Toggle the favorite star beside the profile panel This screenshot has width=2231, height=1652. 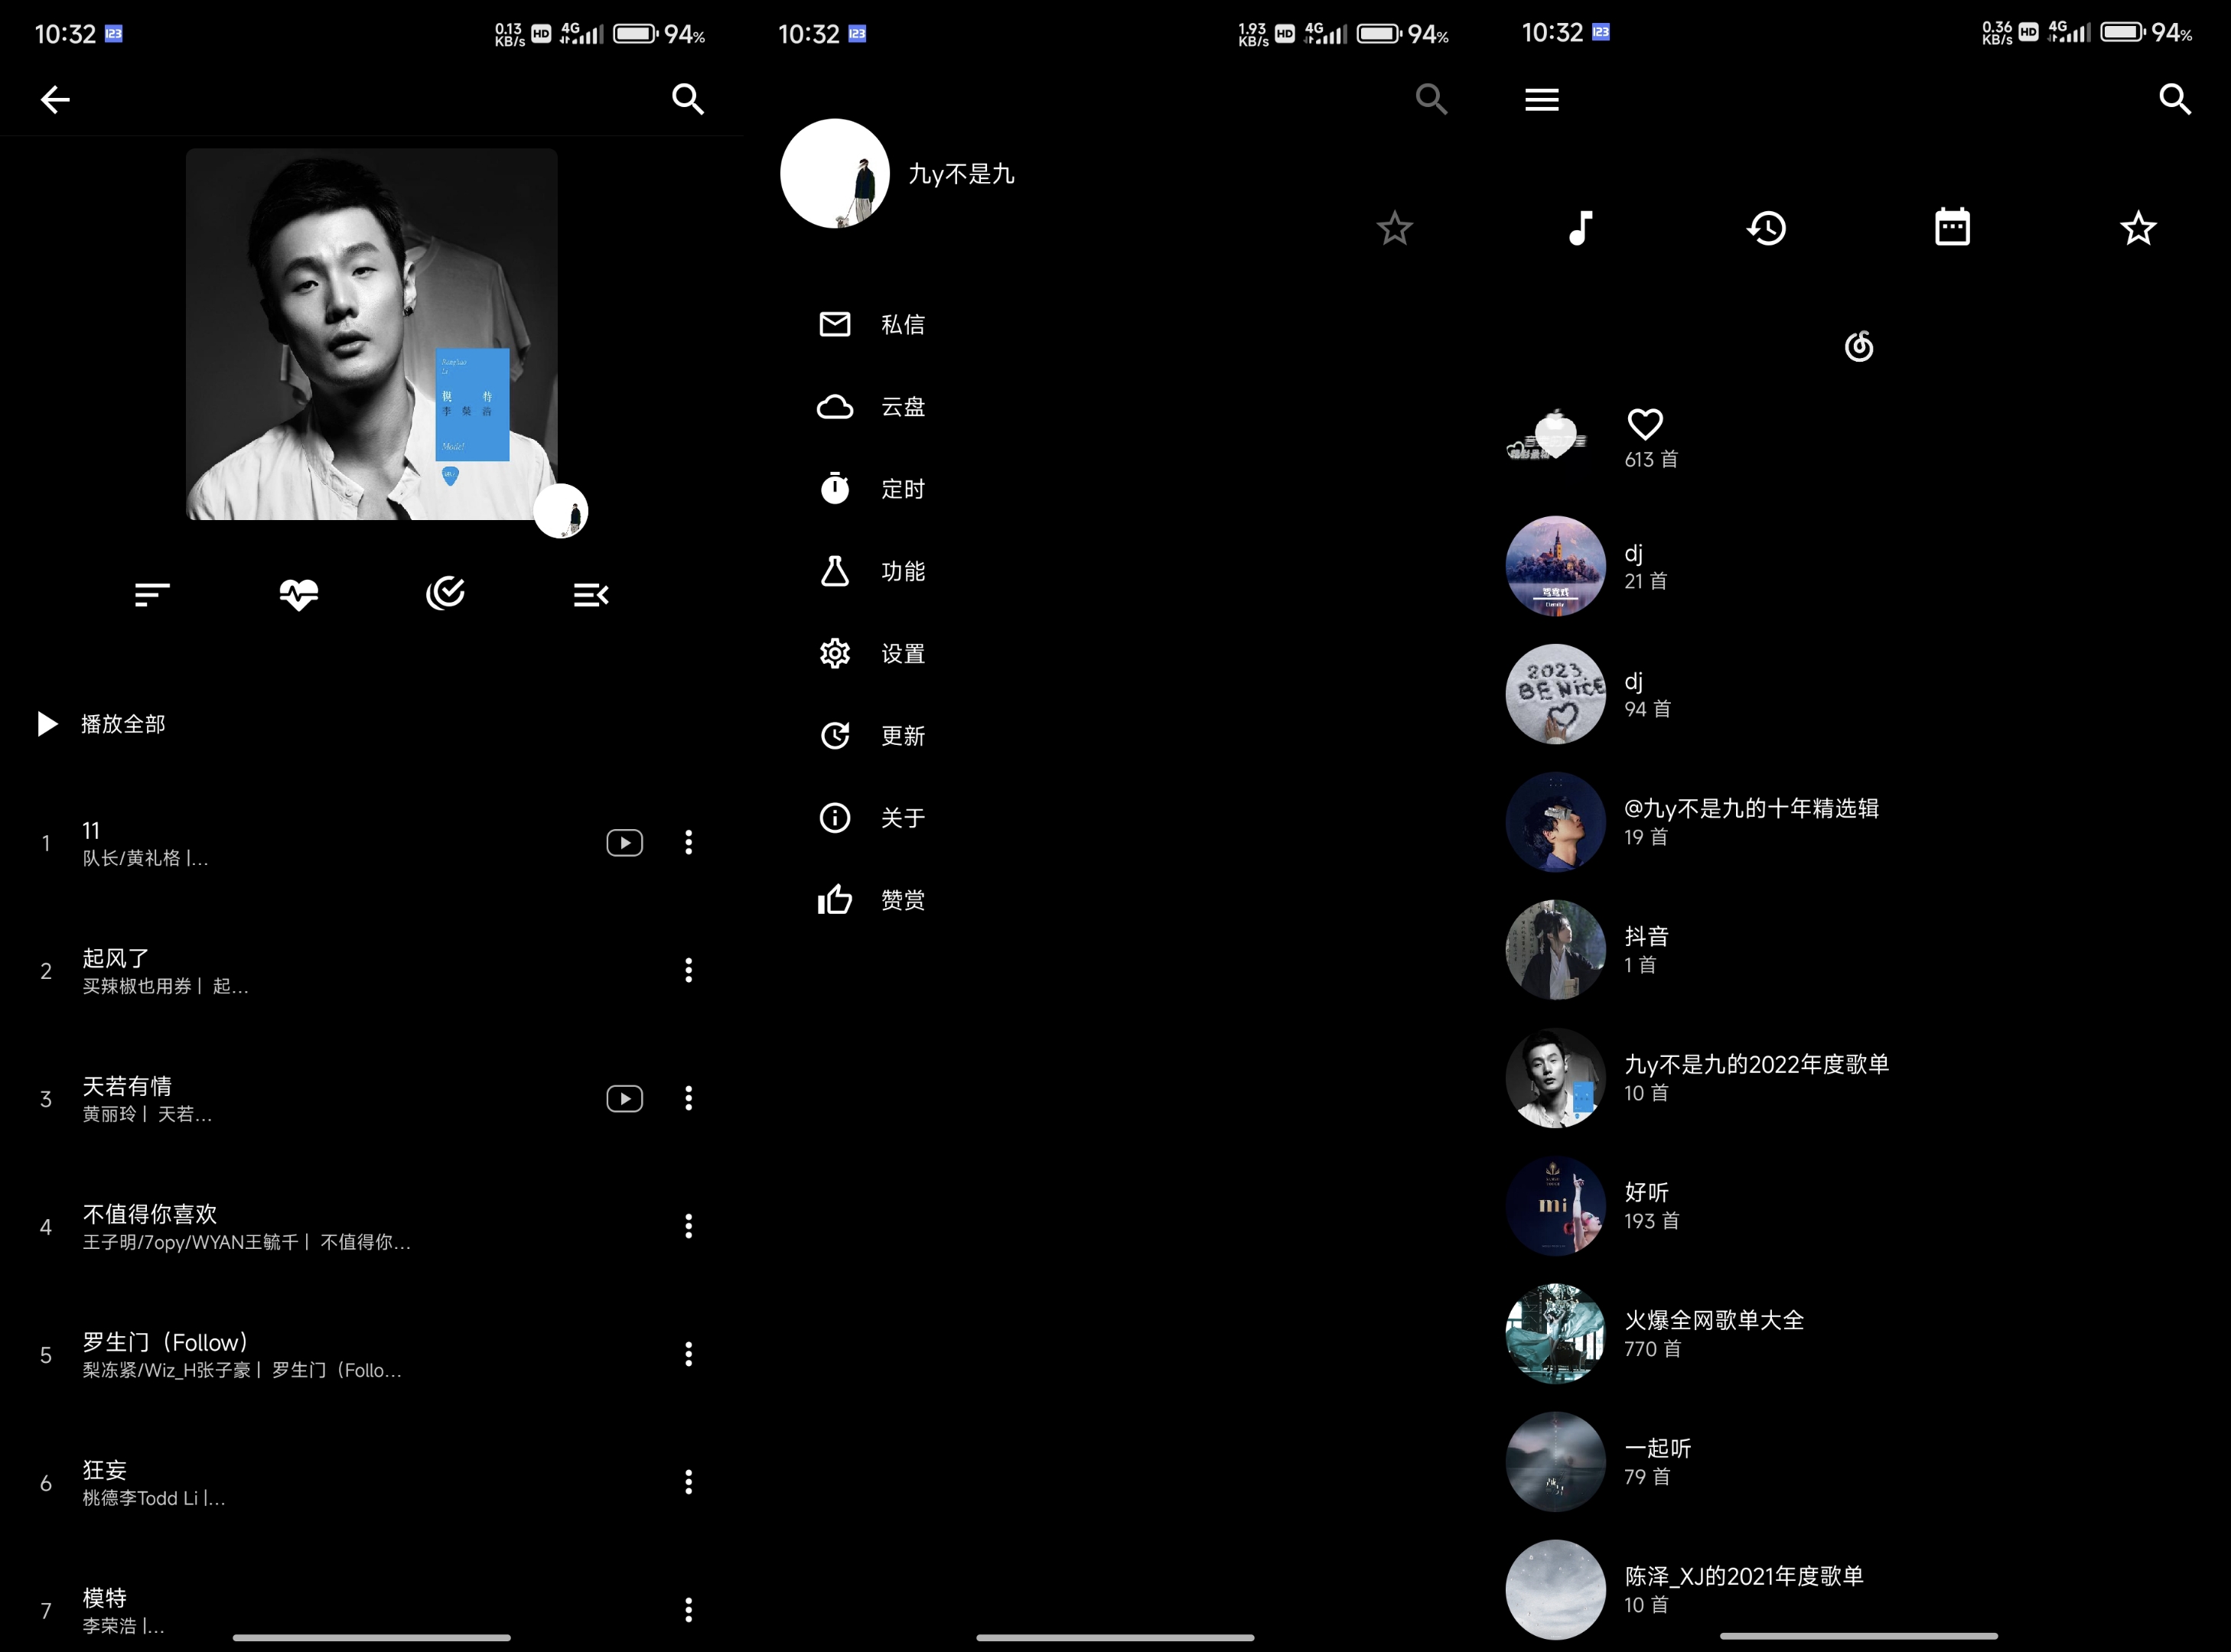[x=1394, y=228]
